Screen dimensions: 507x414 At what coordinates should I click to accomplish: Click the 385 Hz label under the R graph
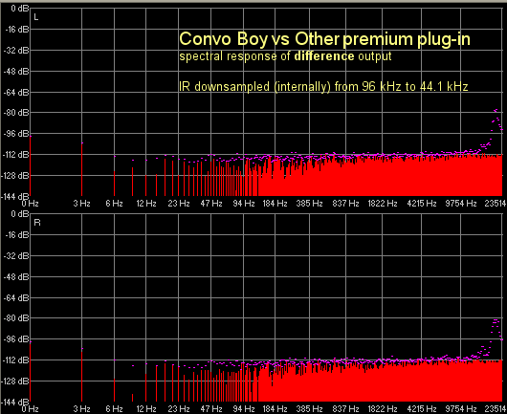(309, 409)
